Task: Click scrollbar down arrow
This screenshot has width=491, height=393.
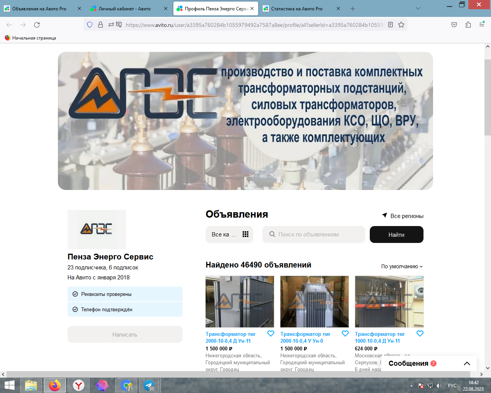Action: click(x=488, y=368)
